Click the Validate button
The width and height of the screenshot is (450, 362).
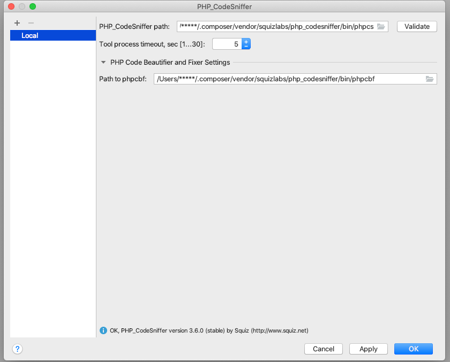pyautogui.click(x=417, y=26)
